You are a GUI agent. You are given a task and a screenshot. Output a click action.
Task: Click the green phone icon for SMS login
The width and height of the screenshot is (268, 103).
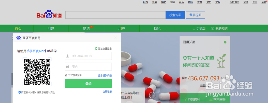[96, 49]
